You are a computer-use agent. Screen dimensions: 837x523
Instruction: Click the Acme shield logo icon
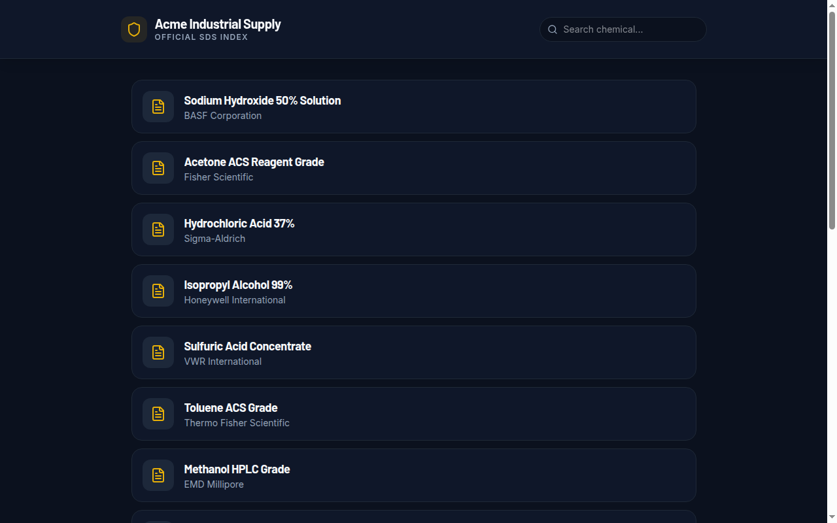(134, 29)
